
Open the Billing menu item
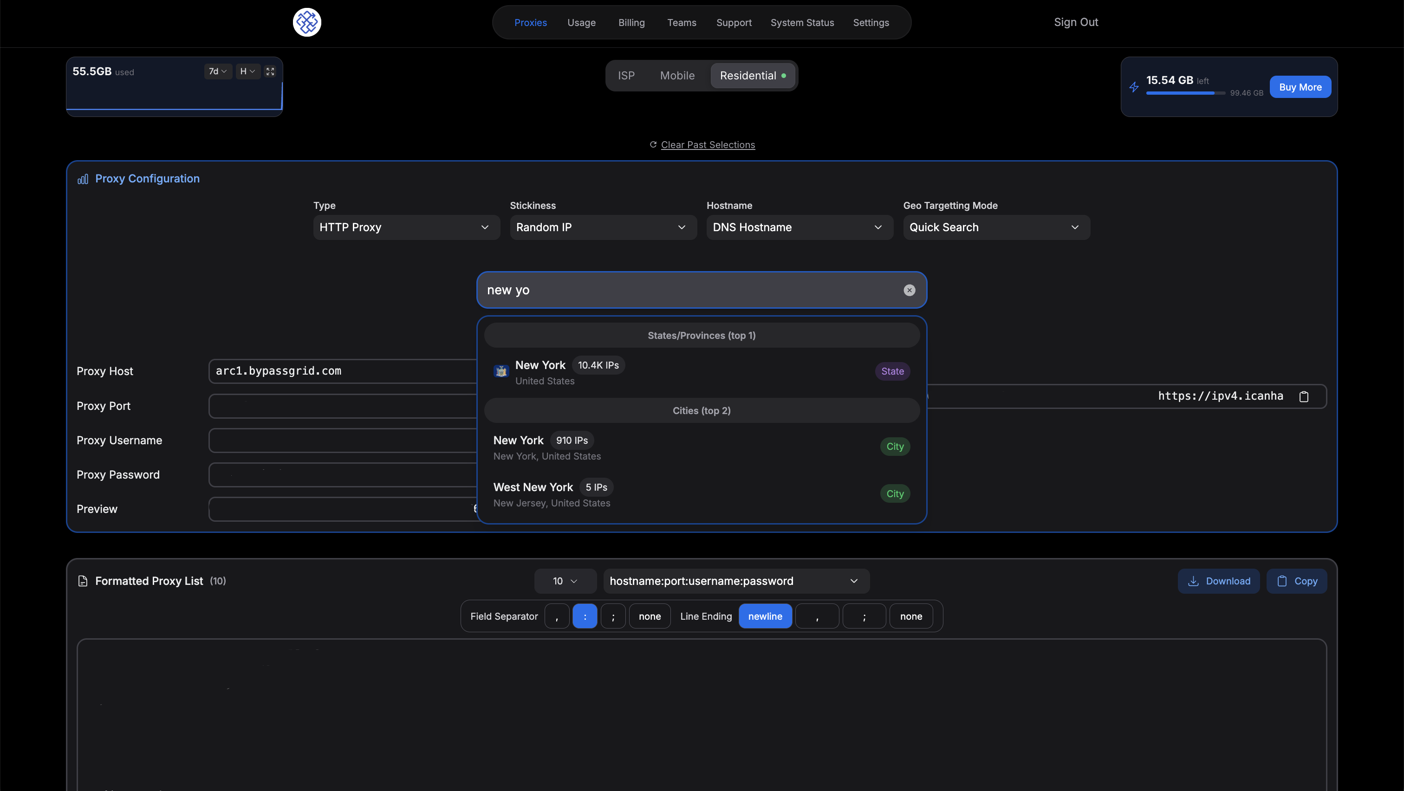pos(631,23)
